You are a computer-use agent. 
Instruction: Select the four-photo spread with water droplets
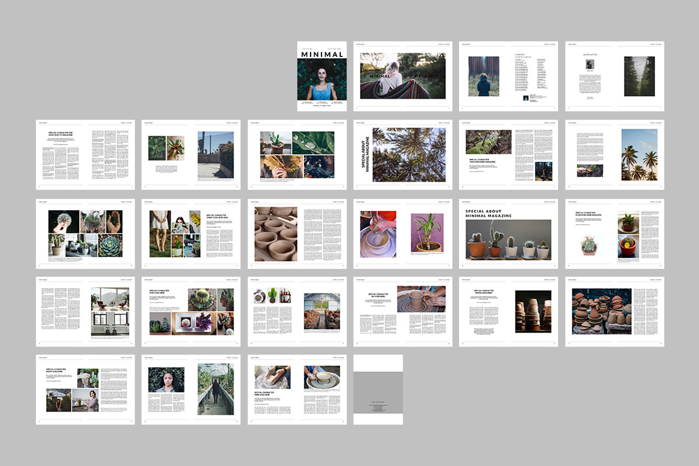297,154
